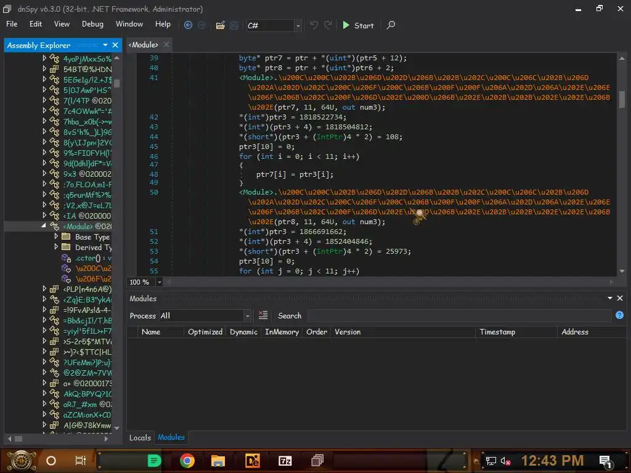Click the code editor vertical scrollbar thumb
The image size is (631, 473).
pos(622,99)
